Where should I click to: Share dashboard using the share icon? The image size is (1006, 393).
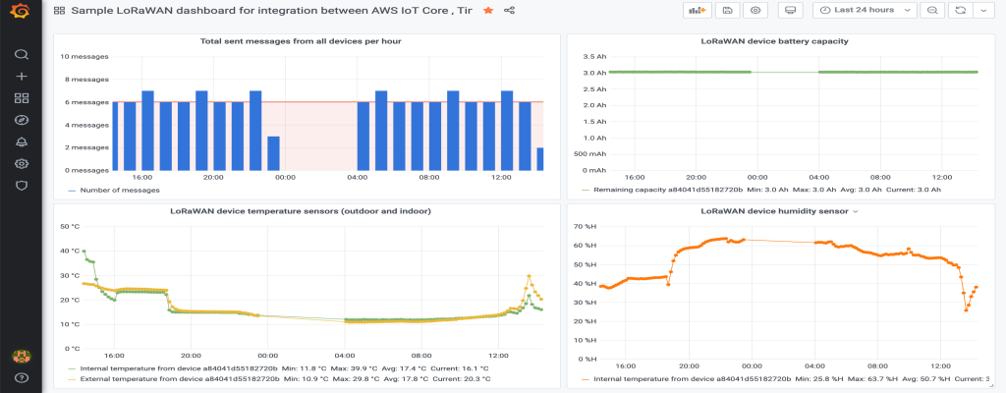pyautogui.click(x=510, y=10)
